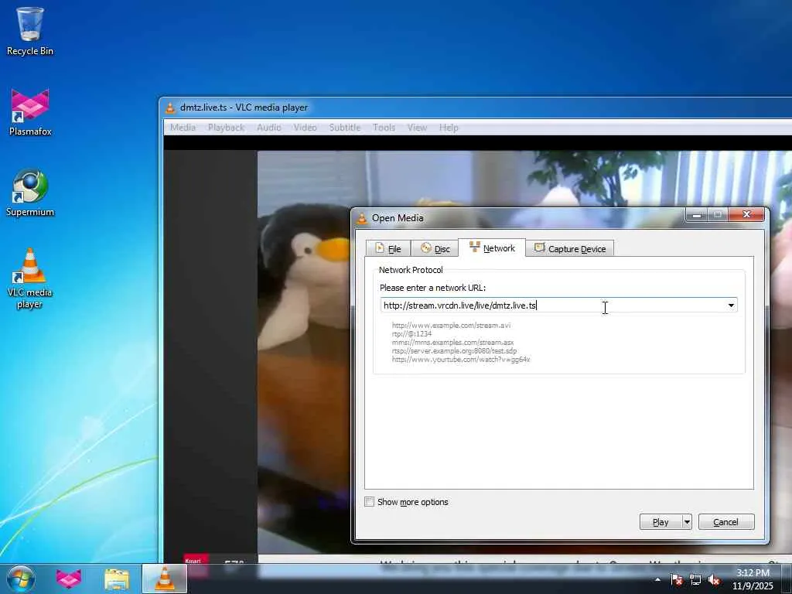Click the example text http://www.example.com/stream.avi
Viewport: 792px width, 594px height.
[x=451, y=326]
